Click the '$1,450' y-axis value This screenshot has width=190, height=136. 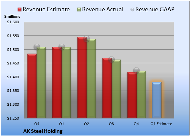[13, 63]
